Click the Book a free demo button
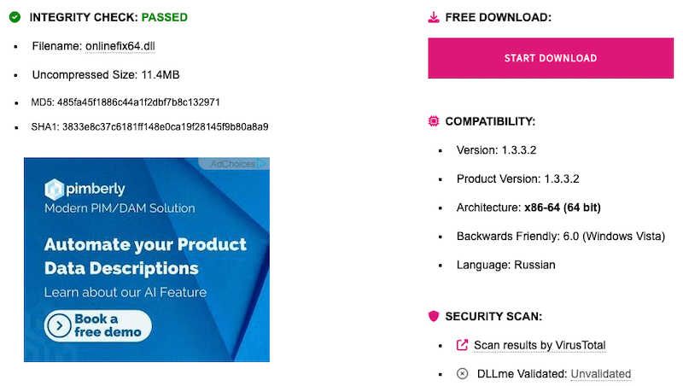 (98, 325)
